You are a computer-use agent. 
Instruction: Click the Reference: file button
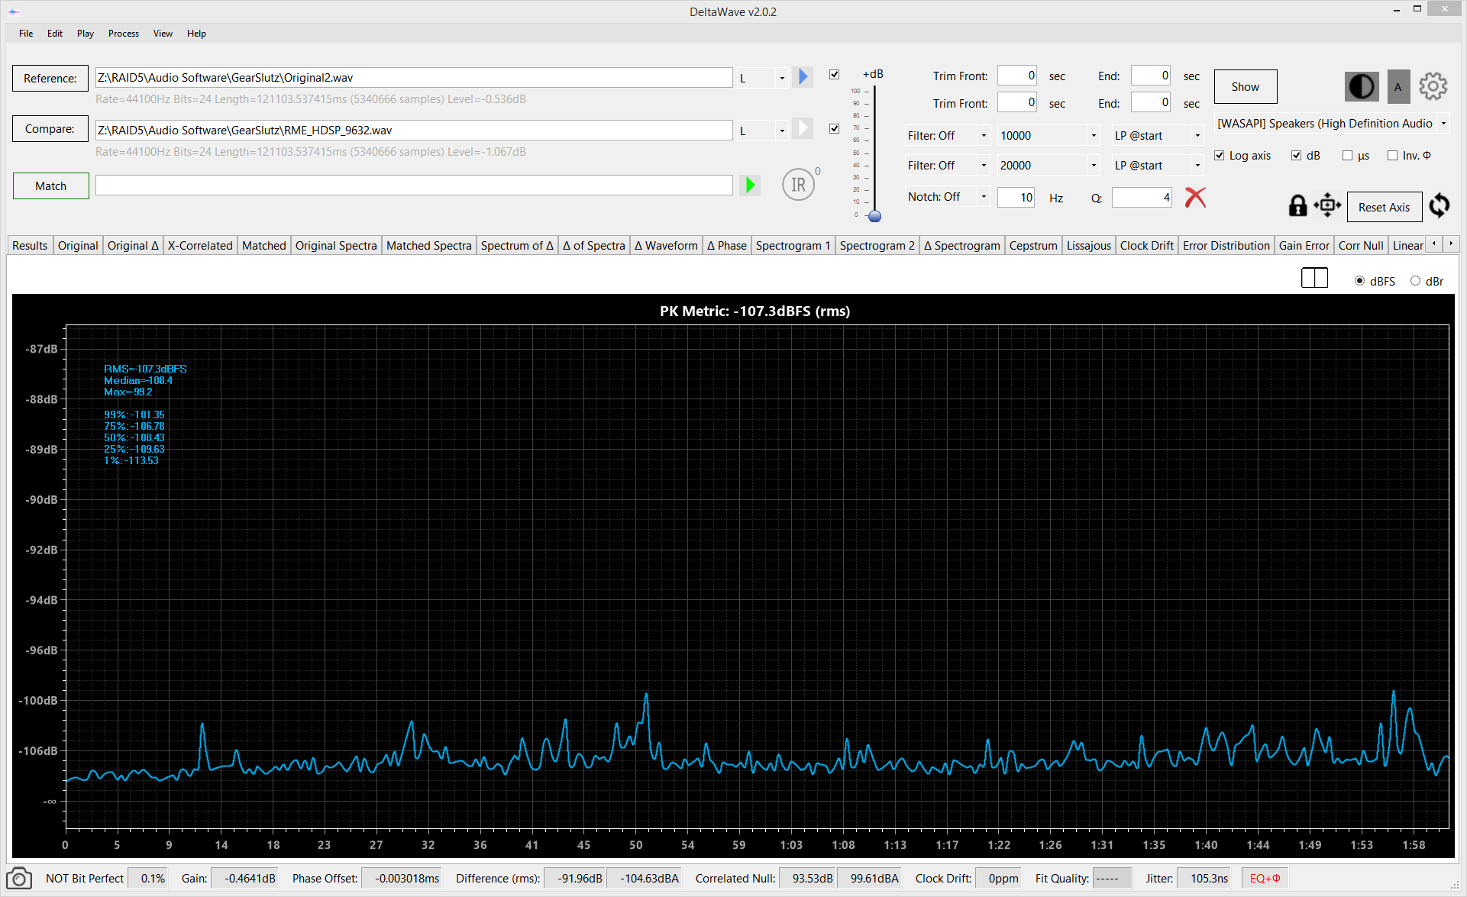50,79
